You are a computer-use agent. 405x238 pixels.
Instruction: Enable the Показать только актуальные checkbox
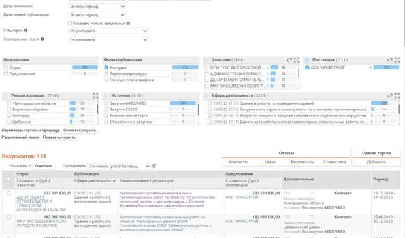pyautogui.click(x=70, y=24)
